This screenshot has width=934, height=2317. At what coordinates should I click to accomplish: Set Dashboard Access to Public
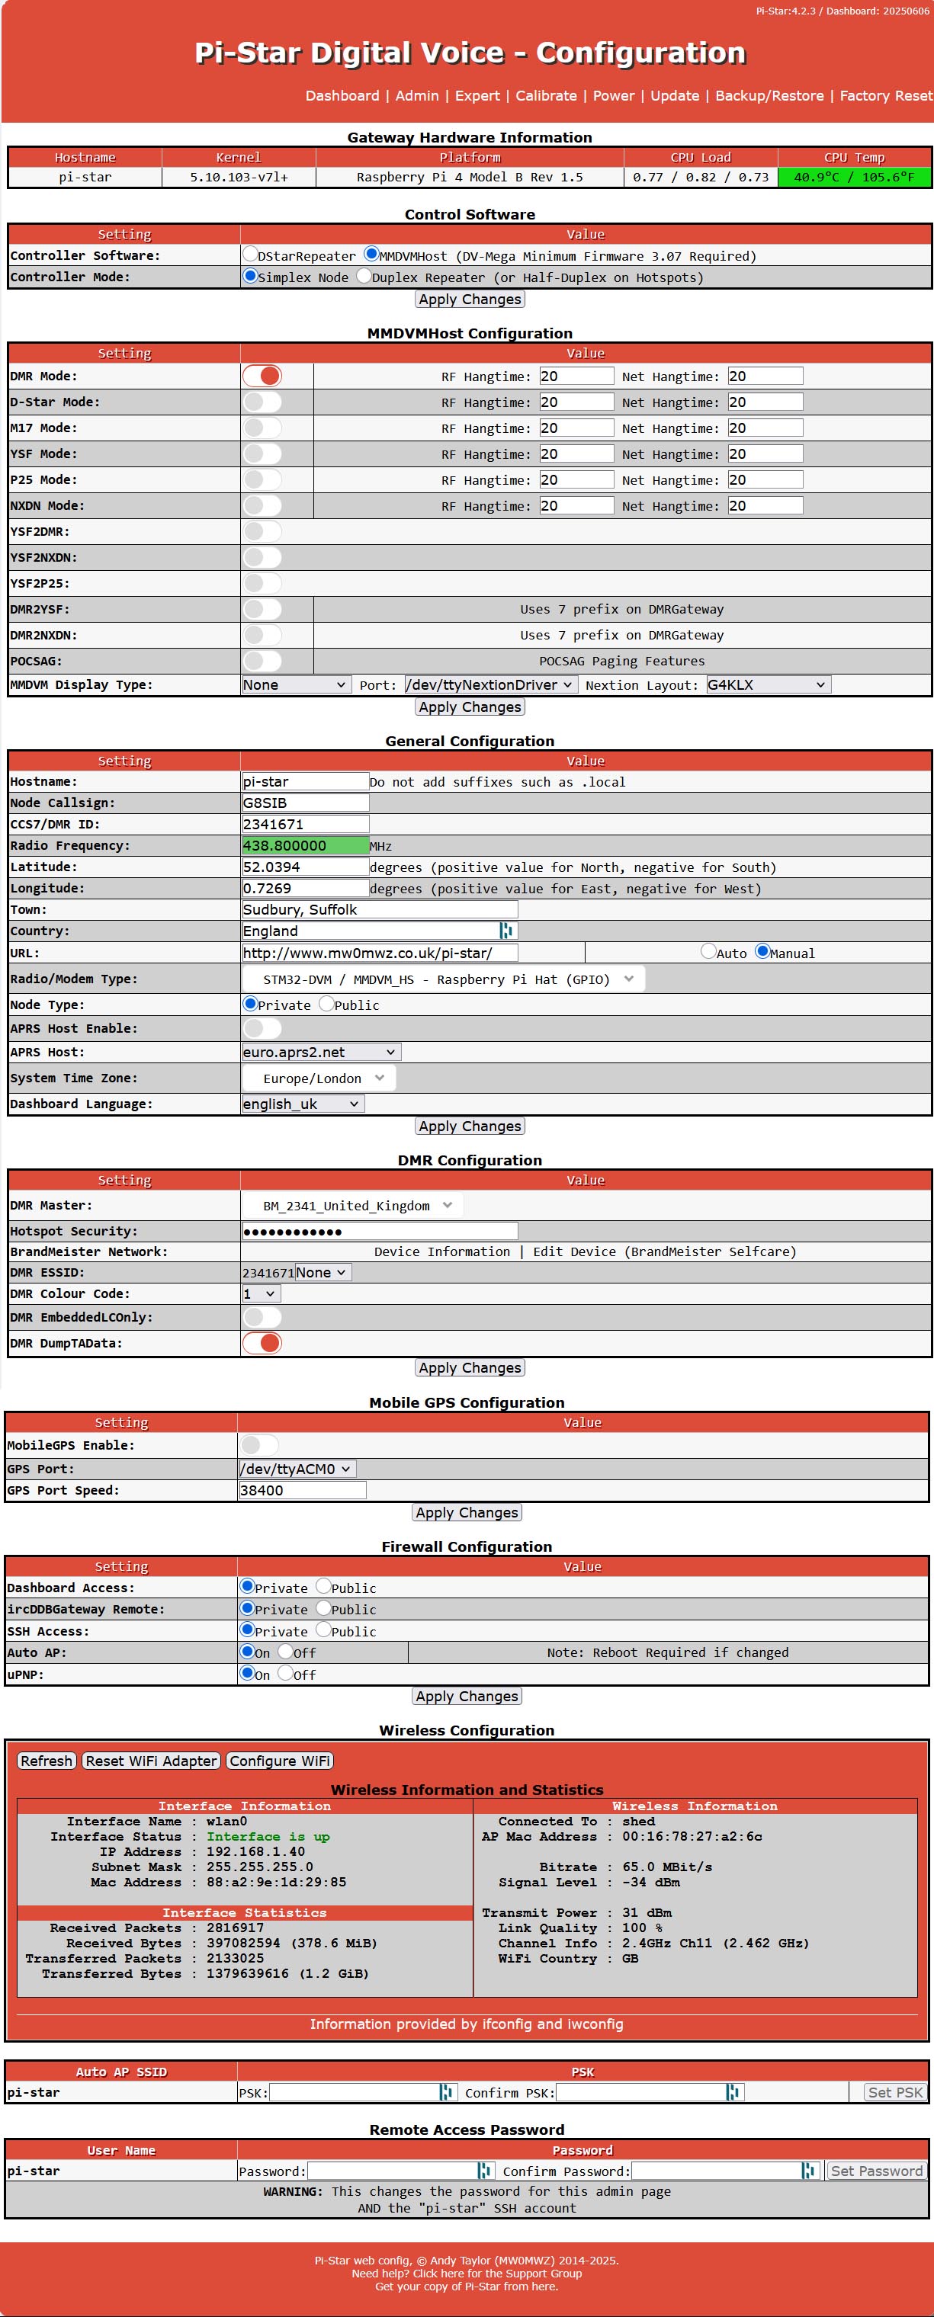(324, 1587)
